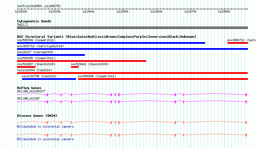Viewport: 256px width, 148px height.
Task: Click the red nsv516887 loss bar
Action: (26, 67)
